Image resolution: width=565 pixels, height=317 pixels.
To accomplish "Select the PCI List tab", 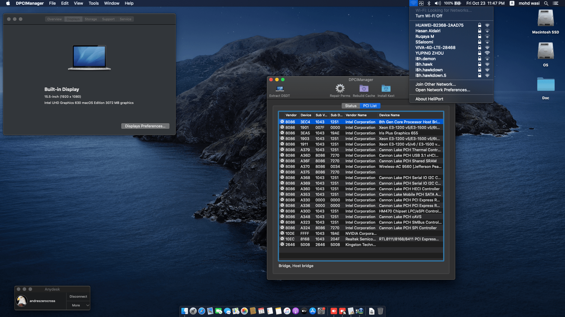I will point(370,106).
